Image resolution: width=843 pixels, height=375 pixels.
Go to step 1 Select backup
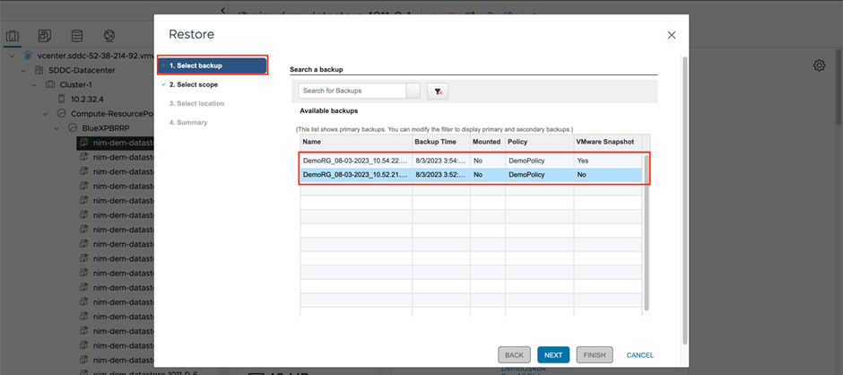[x=213, y=65]
